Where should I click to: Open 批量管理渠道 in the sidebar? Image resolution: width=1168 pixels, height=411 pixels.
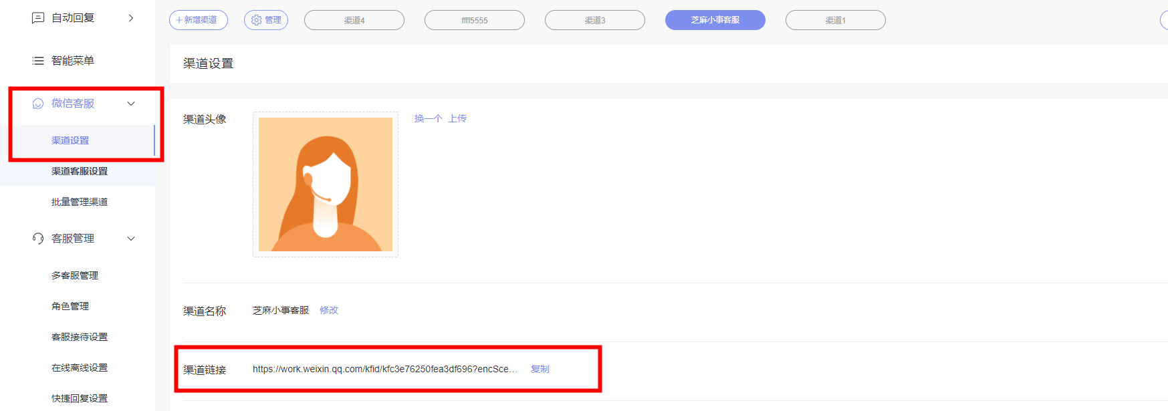point(78,202)
